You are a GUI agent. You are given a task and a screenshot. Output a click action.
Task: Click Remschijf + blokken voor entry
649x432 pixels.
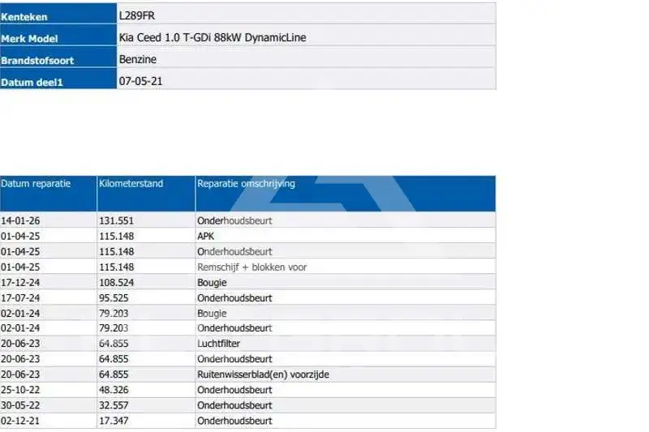pos(252,267)
